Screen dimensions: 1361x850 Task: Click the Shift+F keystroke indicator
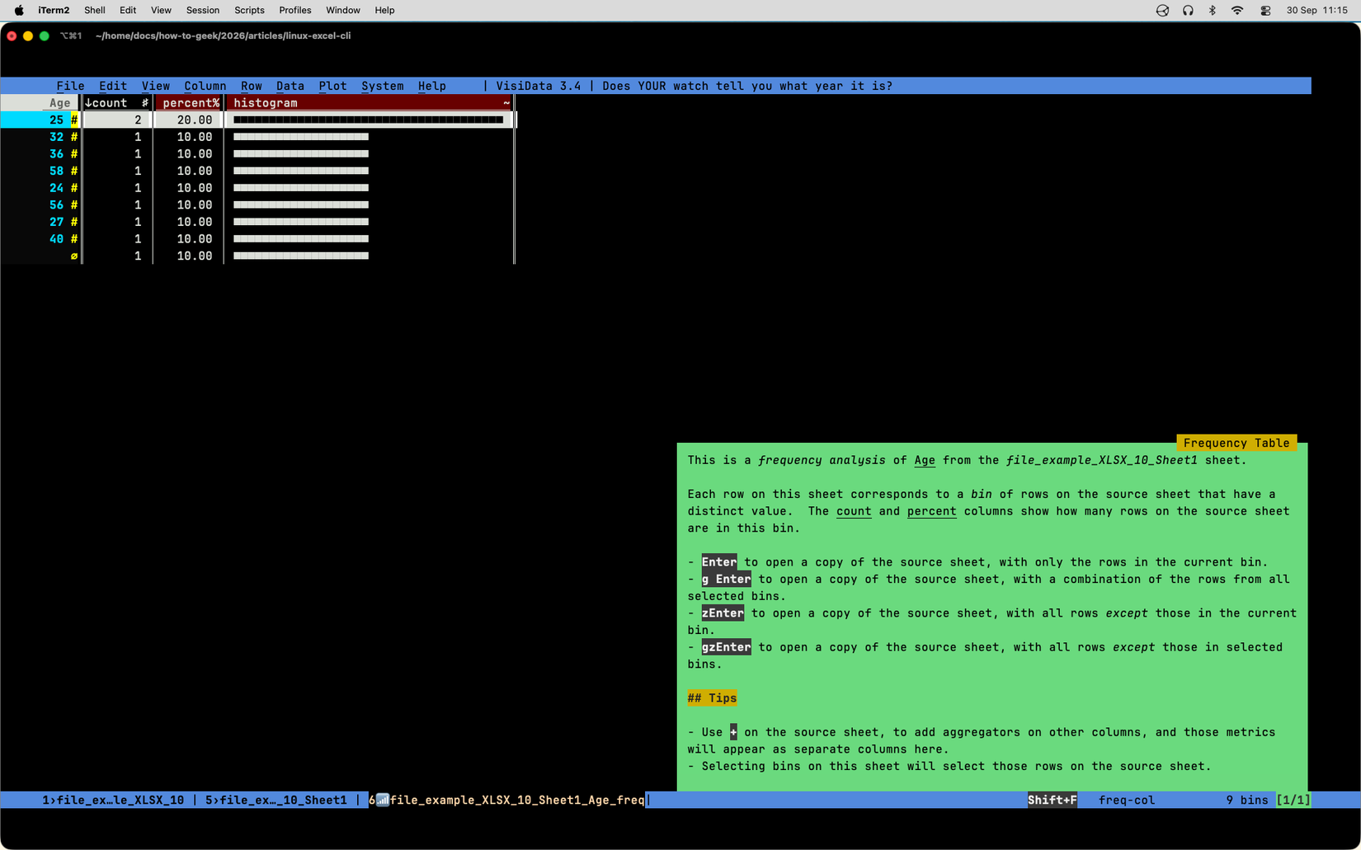point(1052,800)
